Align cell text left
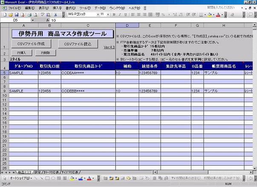The height and width of the screenshot is (187, 257). (x=133, y=15)
